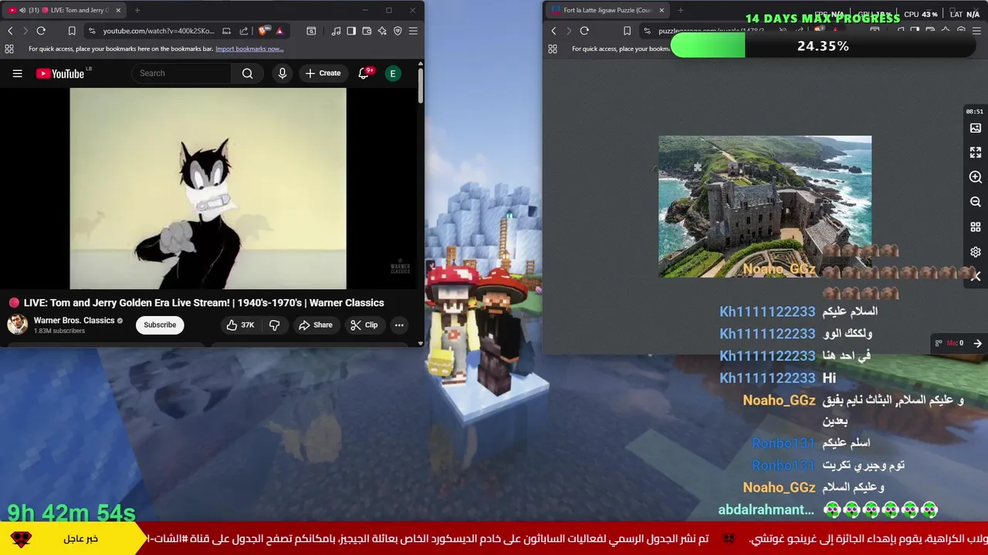Expand the players panel arrow
This screenshot has height=555, width=988.
977,343
